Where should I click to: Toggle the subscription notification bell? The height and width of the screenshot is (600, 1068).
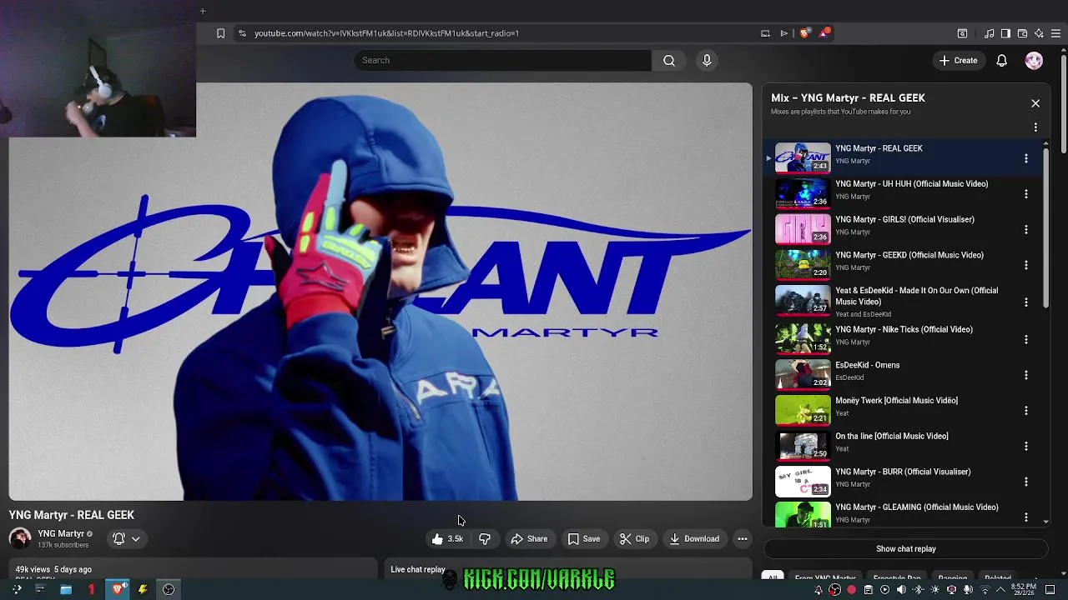pyautogui.click(x=118, y=538)
